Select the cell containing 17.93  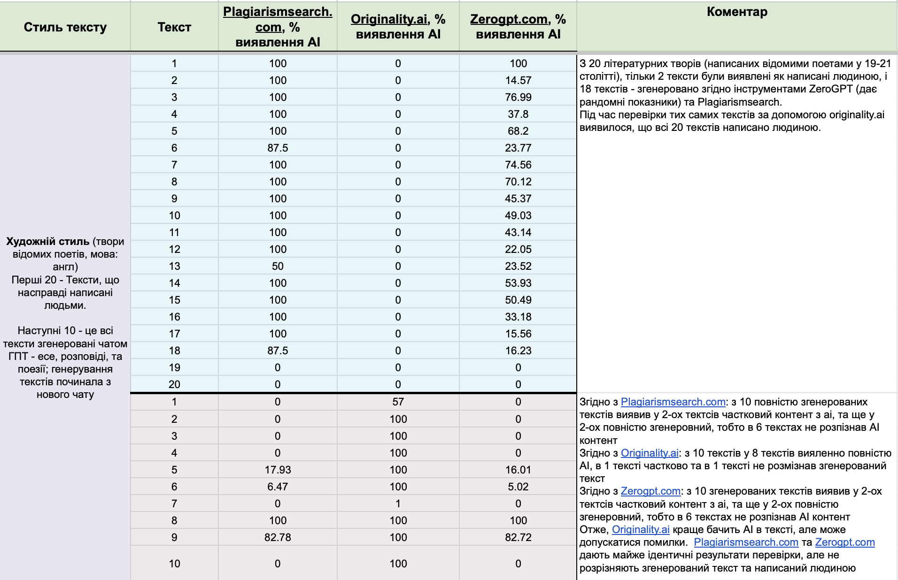[278, 470]
